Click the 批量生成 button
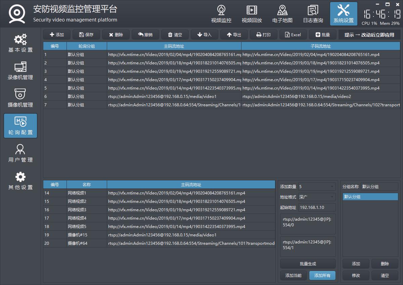This screenshot has height=285, width=403. tap(308, 264)
